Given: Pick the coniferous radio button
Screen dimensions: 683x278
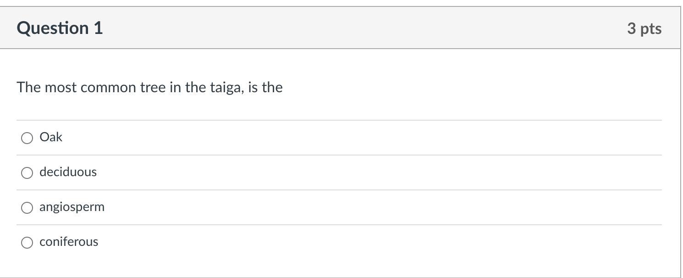Looking at the screenshot, I should (x=27, y=242).
